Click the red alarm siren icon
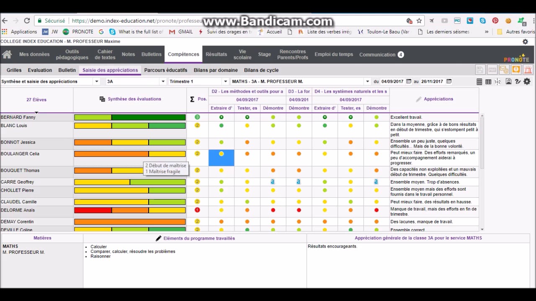This screenshot has width=536, height=301. point(528,70)
